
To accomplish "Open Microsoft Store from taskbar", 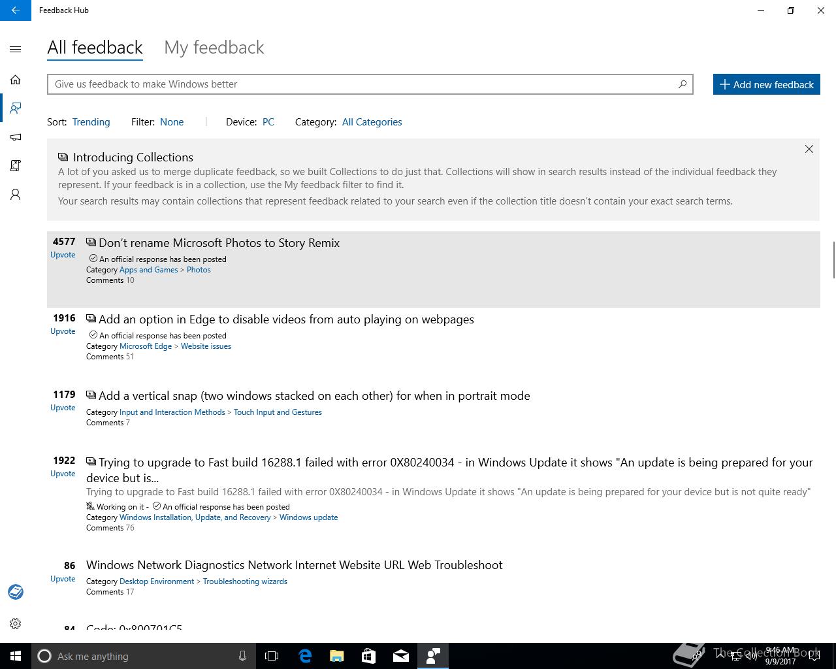I will (x=368, y=656).
